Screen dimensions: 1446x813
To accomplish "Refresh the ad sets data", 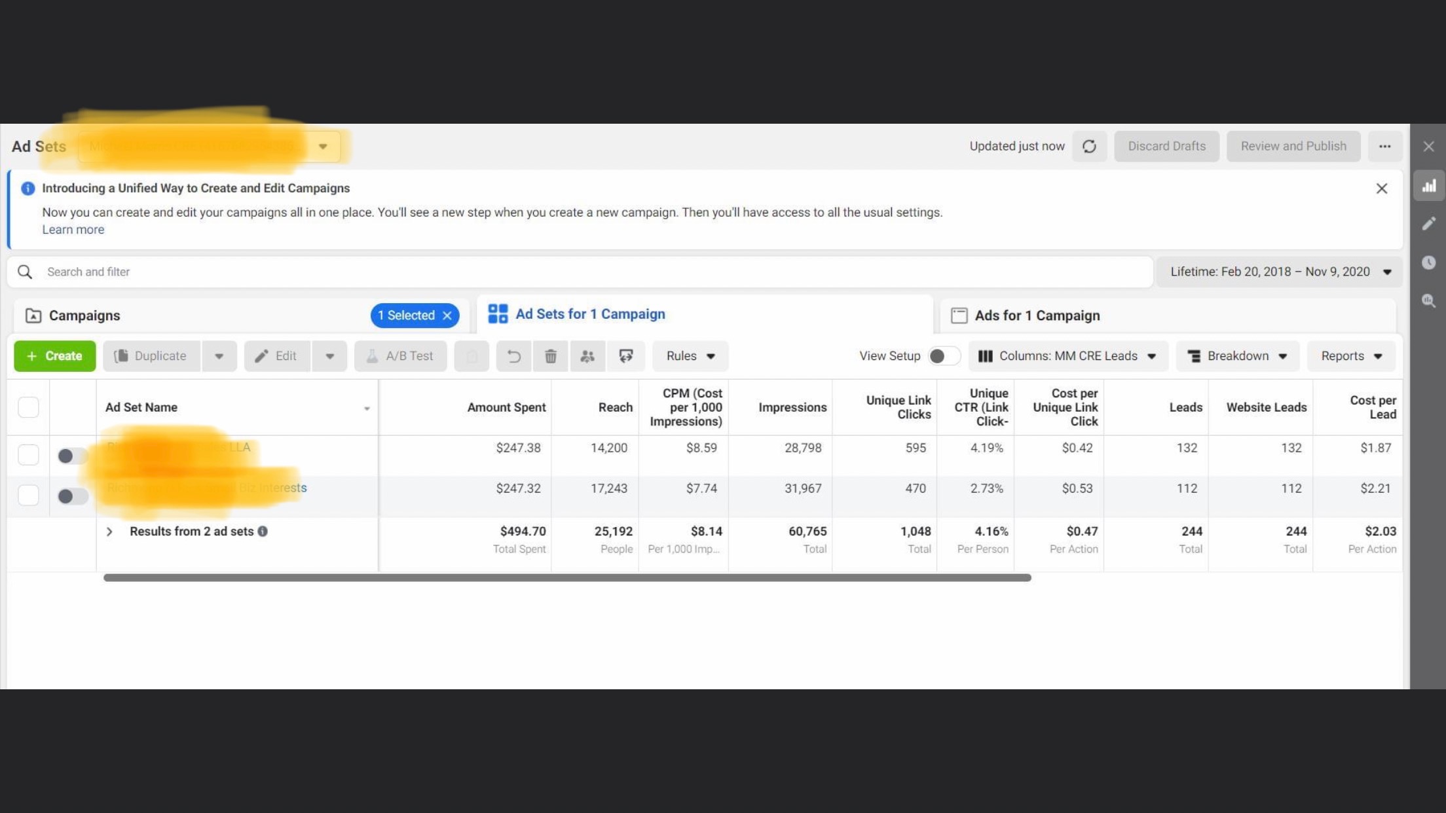I will [x=1089, y=146].
